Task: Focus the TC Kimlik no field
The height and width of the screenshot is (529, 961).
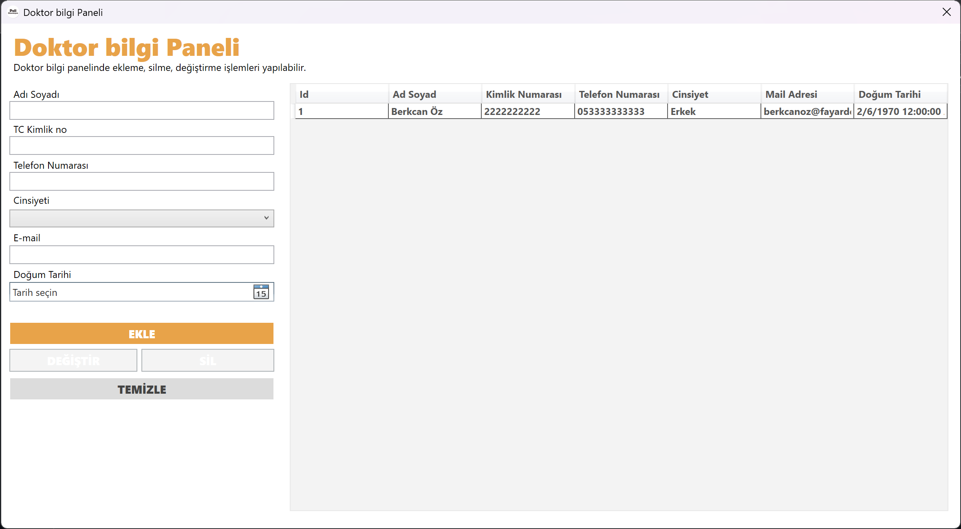Action: [x=142, y=145]
